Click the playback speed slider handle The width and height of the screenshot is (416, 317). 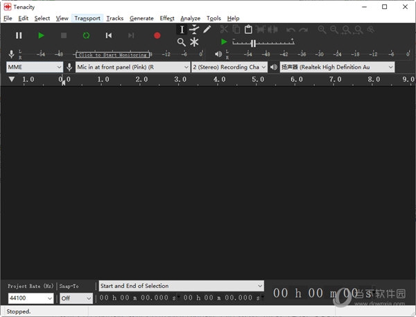click(253, 43)
